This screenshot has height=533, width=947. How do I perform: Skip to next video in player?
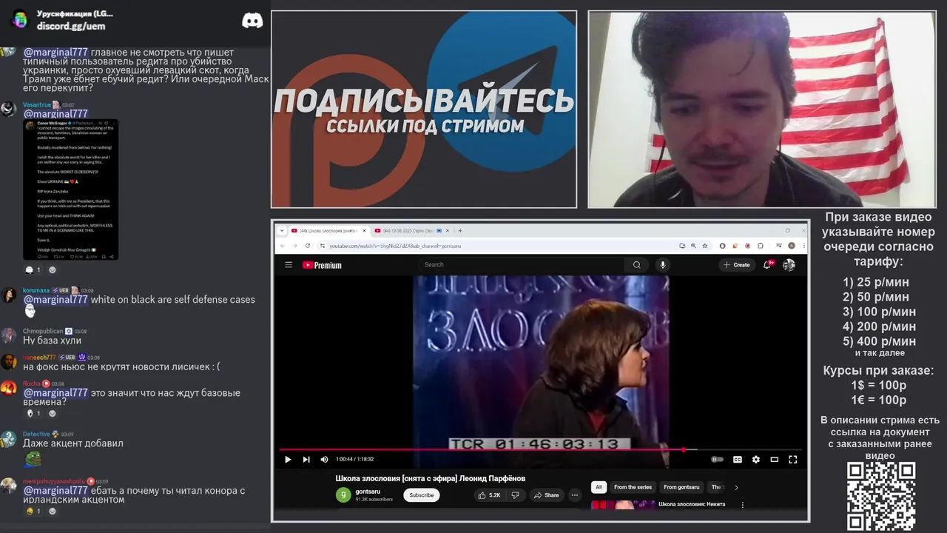coord(306,460)
